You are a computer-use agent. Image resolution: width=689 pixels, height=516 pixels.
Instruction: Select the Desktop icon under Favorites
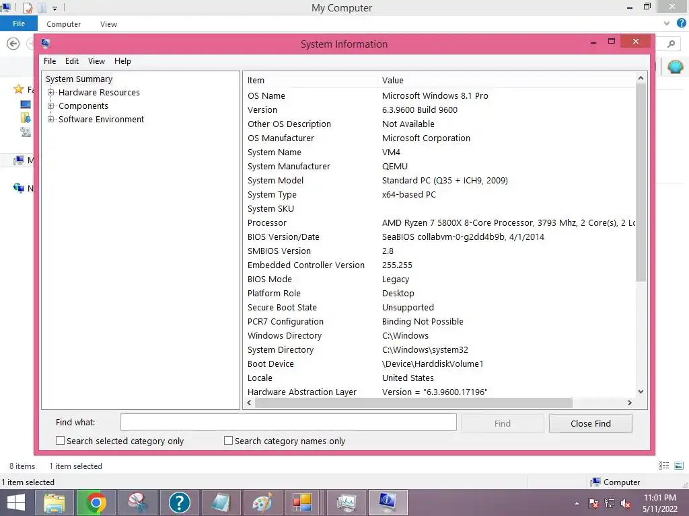[26, 104]
